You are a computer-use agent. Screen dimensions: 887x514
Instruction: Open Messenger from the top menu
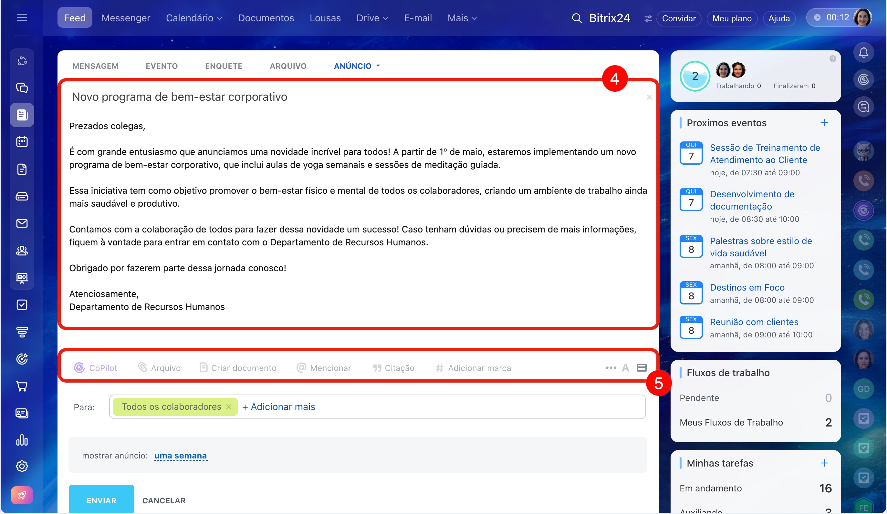(x=126, y=18)
